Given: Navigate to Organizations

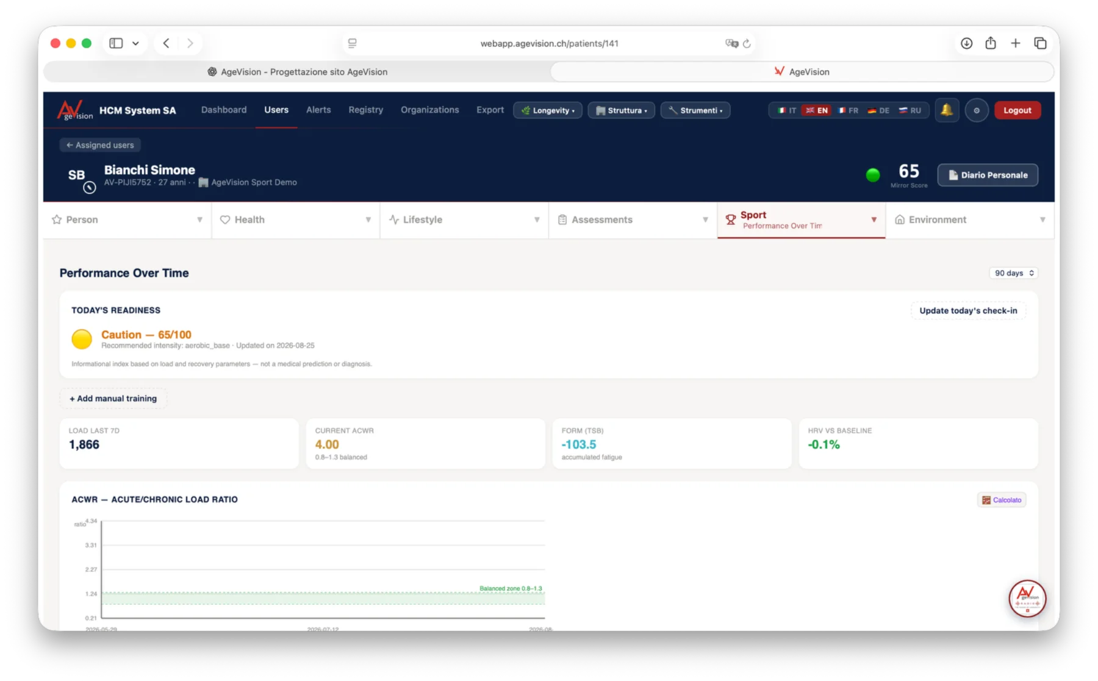Looking at the screenshot, I should click(429, 110).
